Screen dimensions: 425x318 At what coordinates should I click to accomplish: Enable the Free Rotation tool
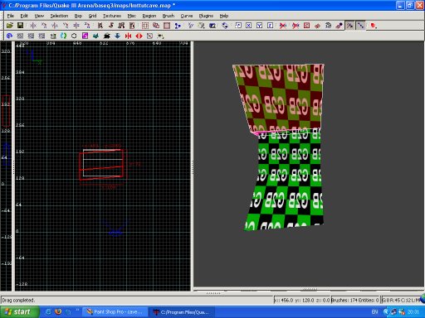click(225, 26)
